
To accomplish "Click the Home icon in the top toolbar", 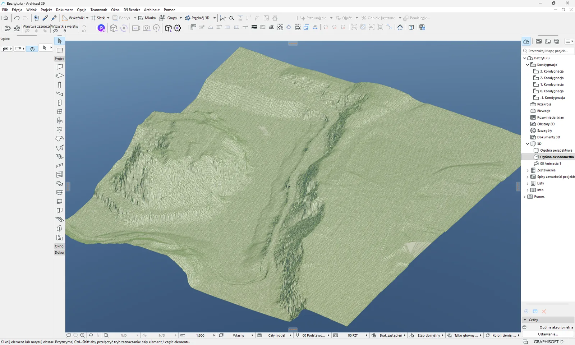I will 6,18.
